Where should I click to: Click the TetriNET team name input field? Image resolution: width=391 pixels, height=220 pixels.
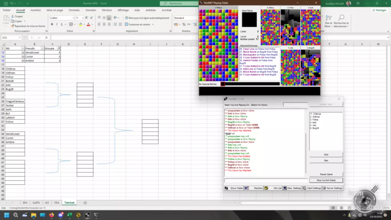pos(295,105)
